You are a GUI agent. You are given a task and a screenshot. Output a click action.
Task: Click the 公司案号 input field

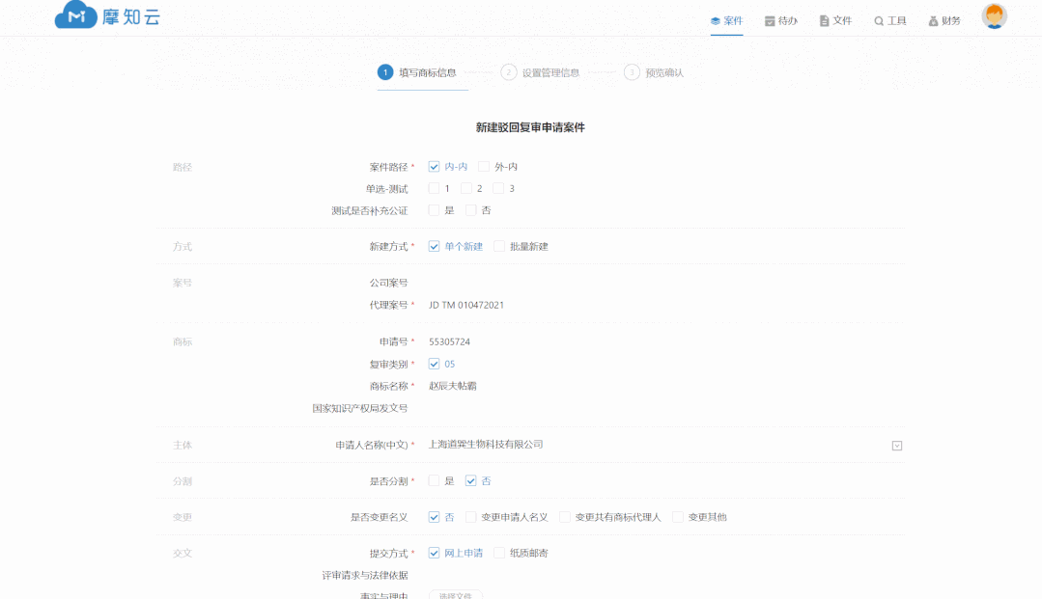coord(664,283)
